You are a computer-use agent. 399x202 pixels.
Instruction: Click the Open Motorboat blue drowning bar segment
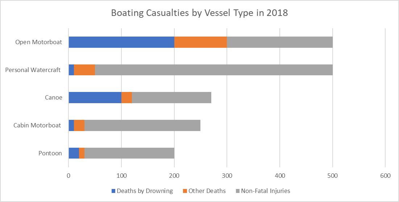(121, 42)
